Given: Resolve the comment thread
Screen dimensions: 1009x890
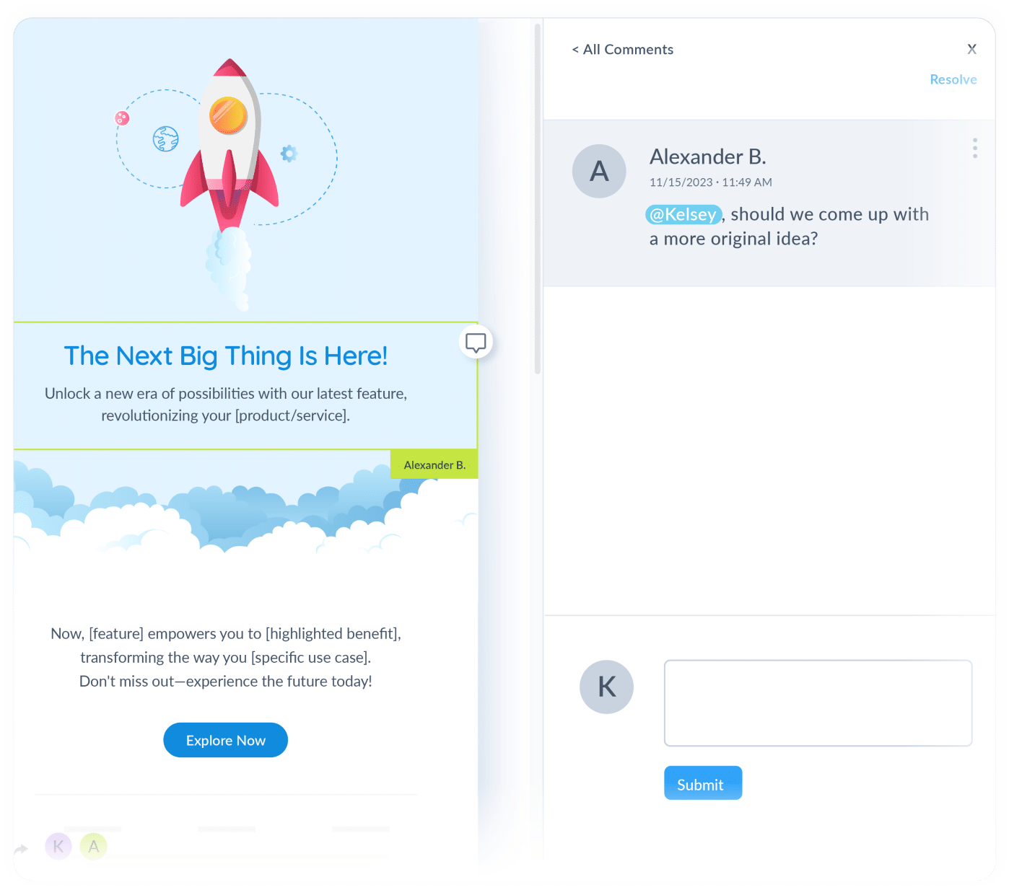Looking at the screenshot, I should (x=953, y=79).
